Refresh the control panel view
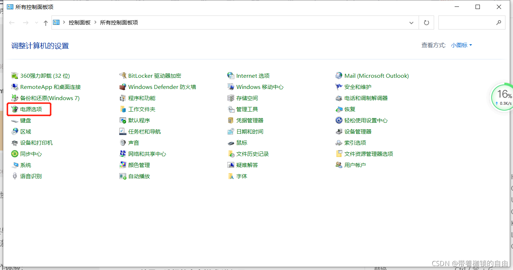 (427, 23)
